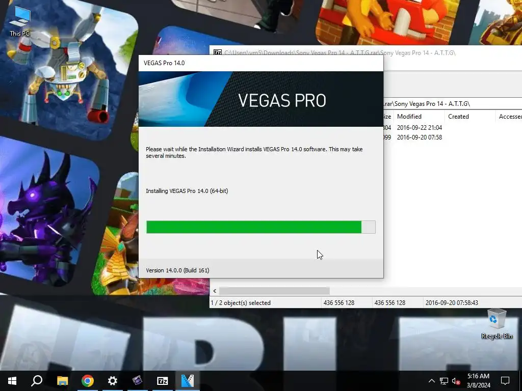Image resolution: width=522 pixels, height=391 pixels.
Task: Open the notification center icon
Action: pos(505,381)
